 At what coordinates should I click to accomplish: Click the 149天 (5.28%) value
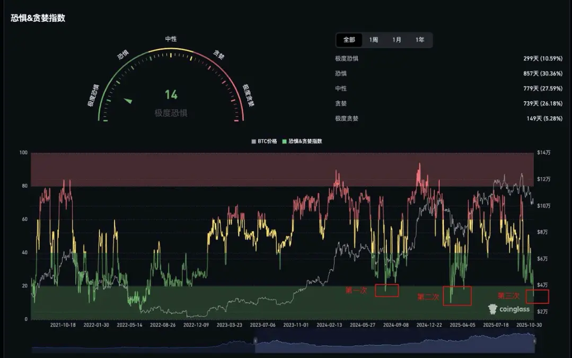tap(544, 118)
